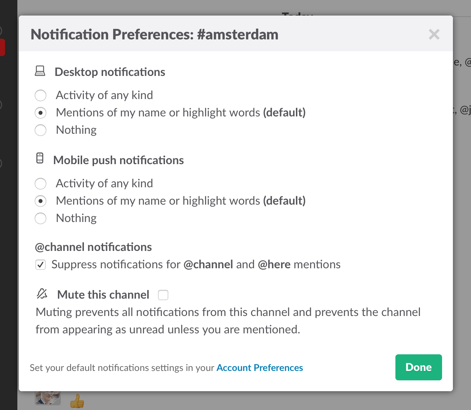Viewport: 471px width, 410px height.
Task: Click the laptop icon beside Desktop notifications
Action: click(x=40, y=71)
